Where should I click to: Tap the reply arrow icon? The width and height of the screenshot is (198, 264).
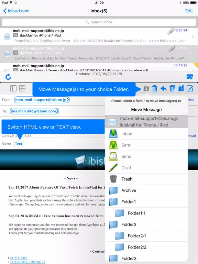(x=163, y=88)
